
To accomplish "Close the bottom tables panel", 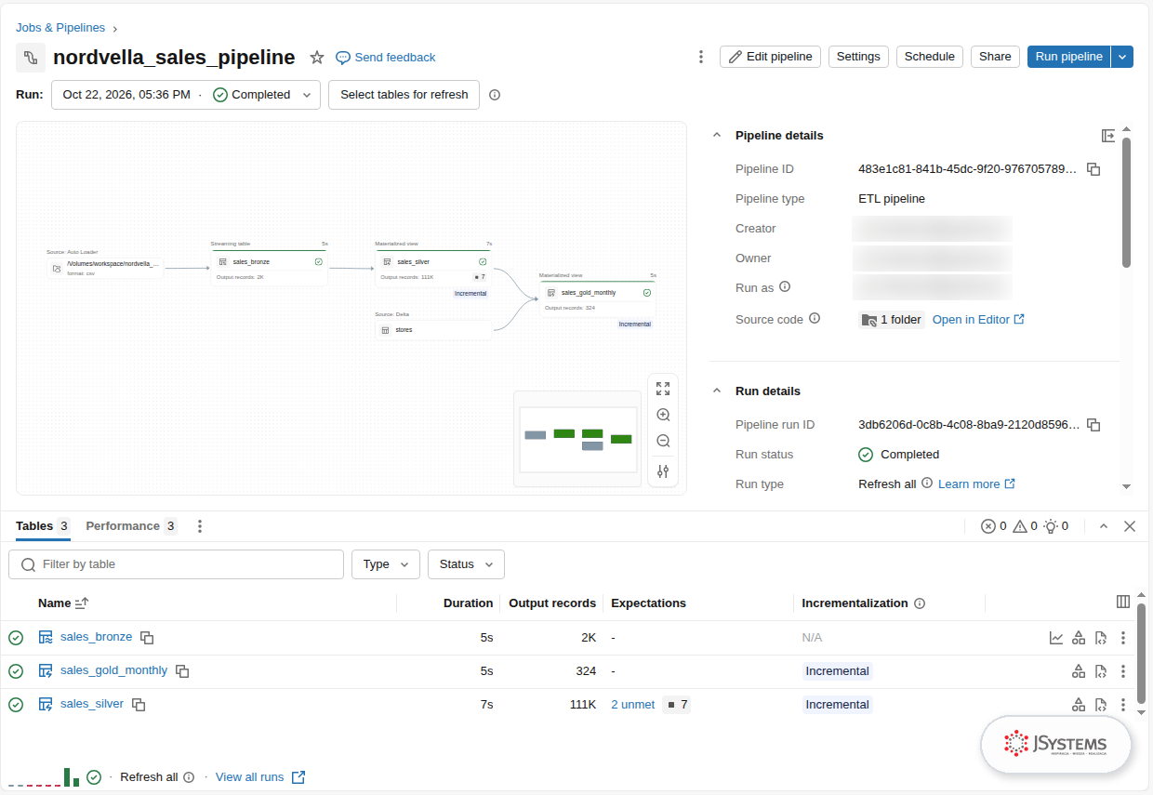I will point(1130,526).
